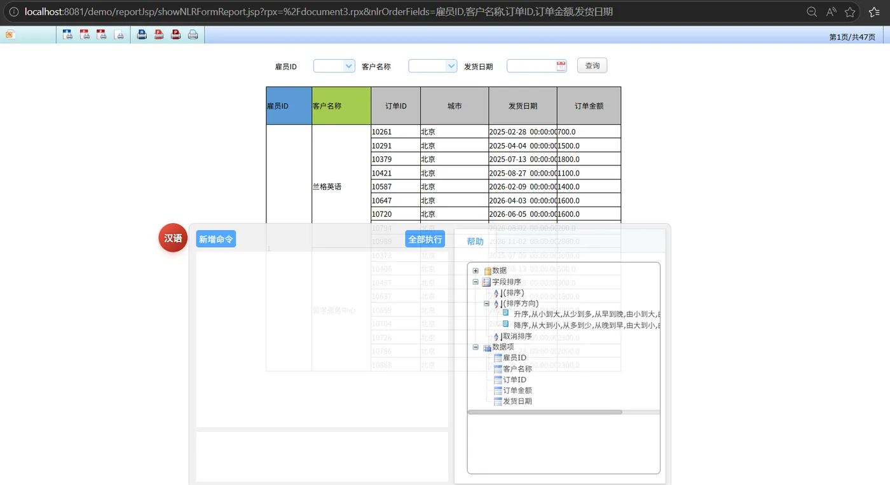Click the 新增命令 button
This screenshot has height=485, width=890.
[x=216, y=239]
